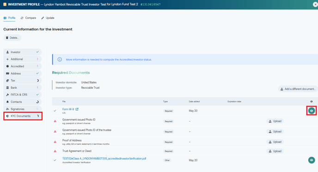The height and width of the screenshot is (172, 318).
Task: Click the Revocable Trust investor type value
Action: click(90, 88)
